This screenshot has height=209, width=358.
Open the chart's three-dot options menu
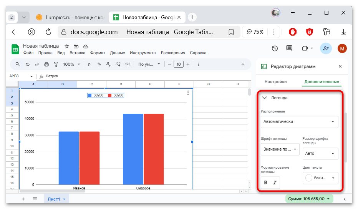click(188, 93)
